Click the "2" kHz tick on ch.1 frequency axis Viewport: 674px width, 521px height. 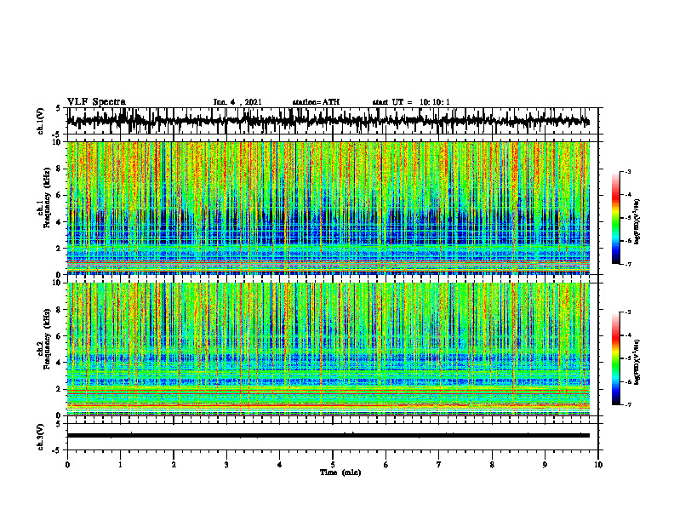[x=60, y=248]
